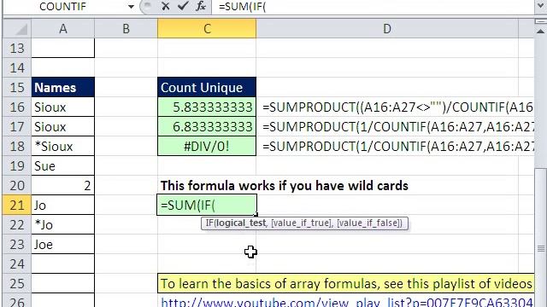Click D17 SUMPRODUCT(1/COUNTIF formula text
Viewport: 547px width, 307px height.
pos(398,127)
